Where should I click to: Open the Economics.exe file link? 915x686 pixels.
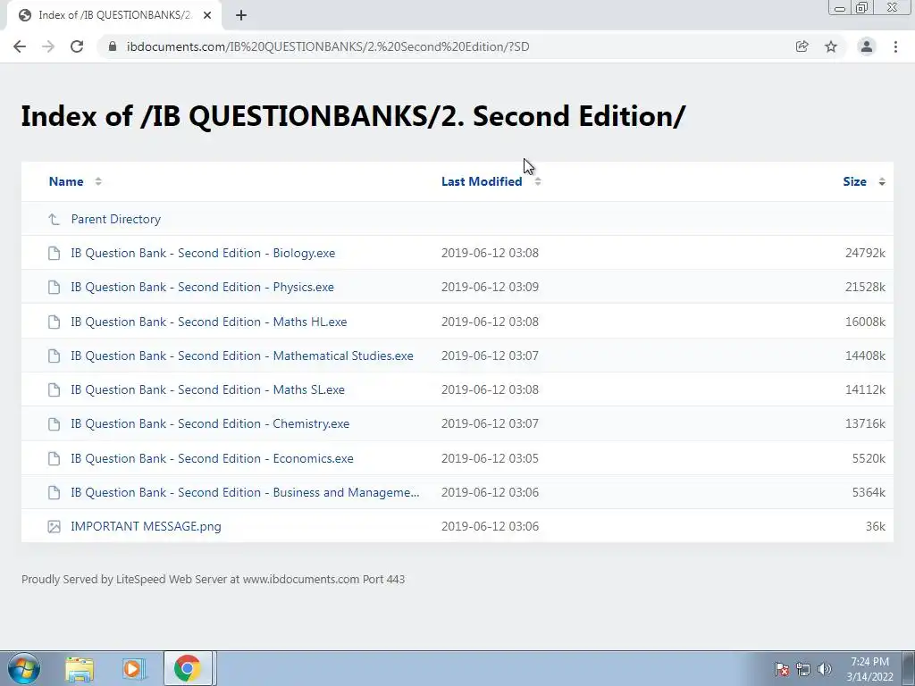click(213, 458)
